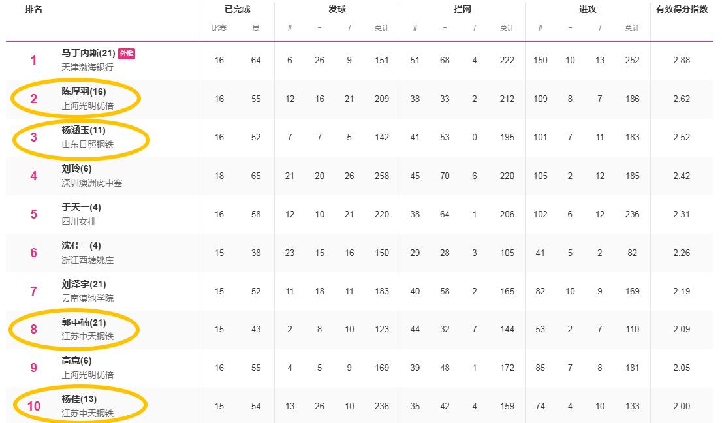Open 刘玲(6) player page

(76, 168)
